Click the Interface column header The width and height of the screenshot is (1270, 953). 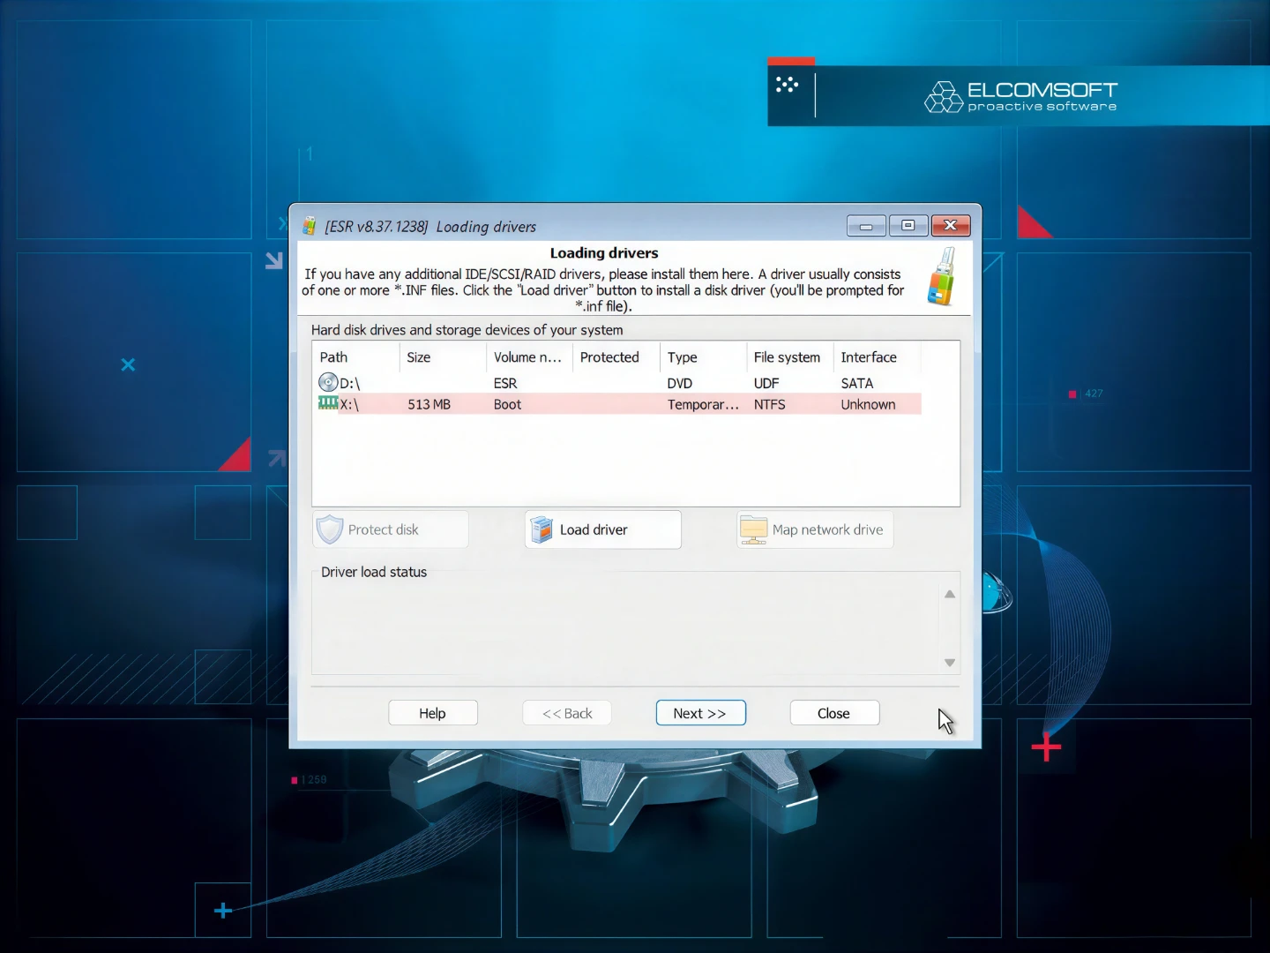[877, 357]
